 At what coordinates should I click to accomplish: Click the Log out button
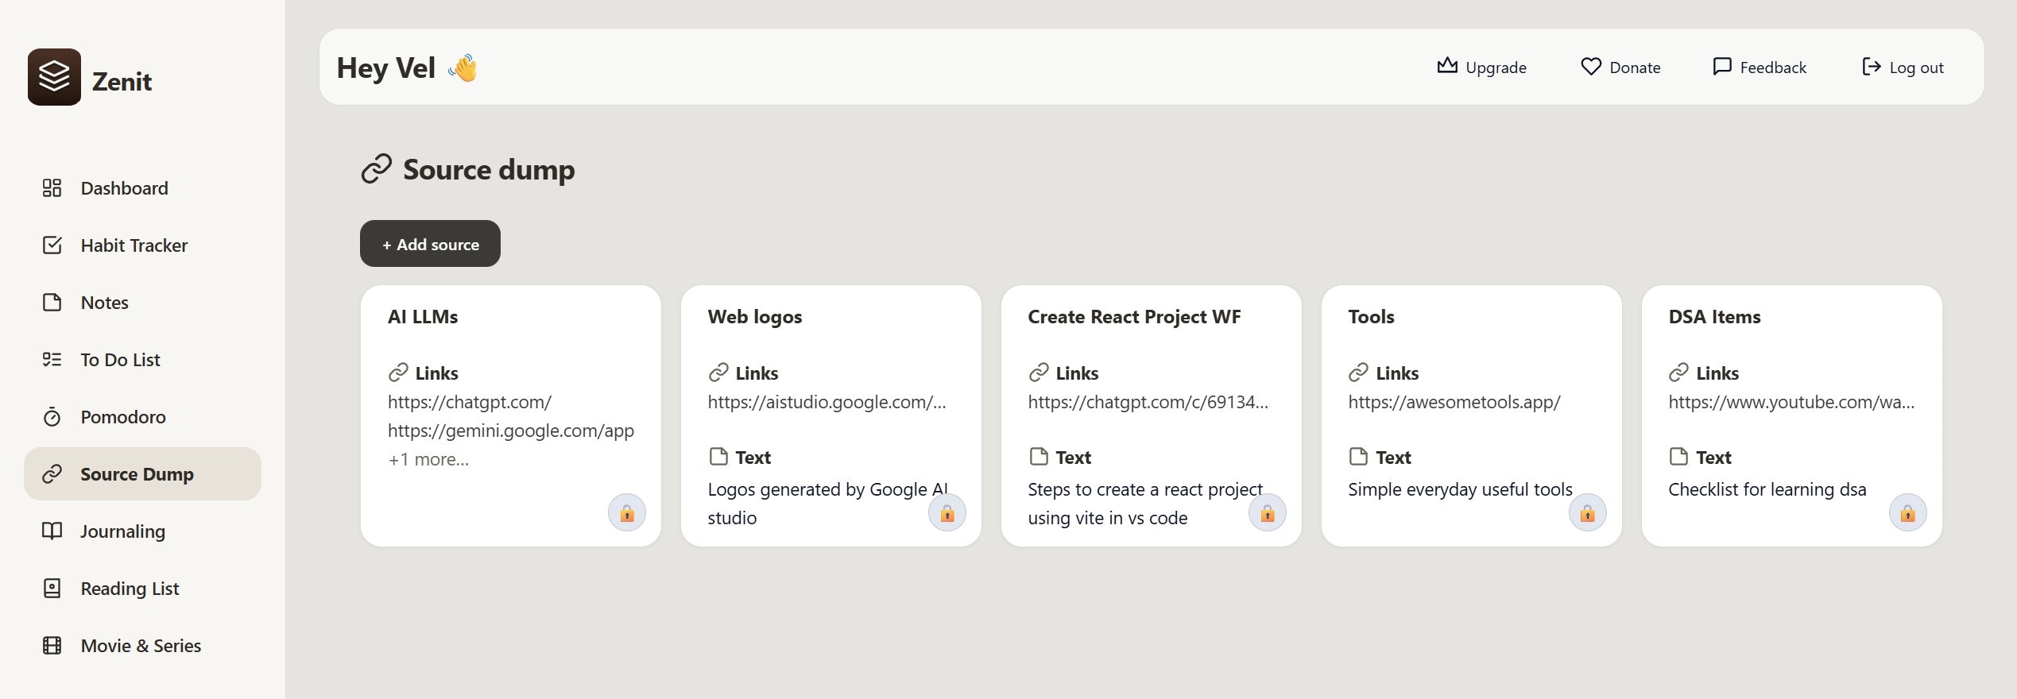click(1903, 68)
